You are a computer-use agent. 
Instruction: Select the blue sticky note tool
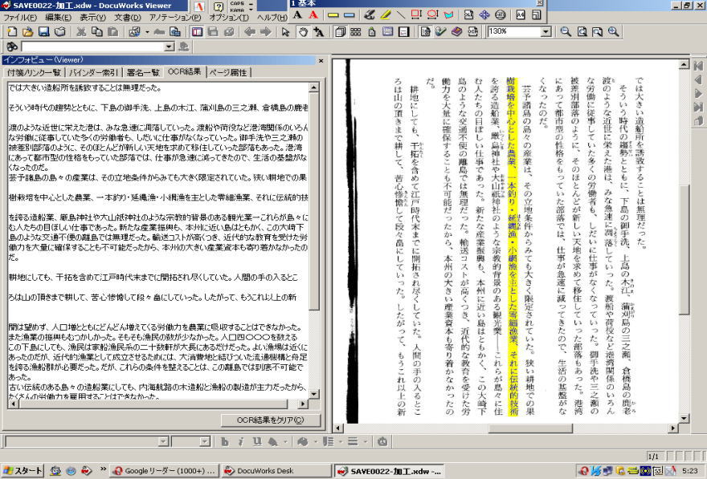coord(349,15)
